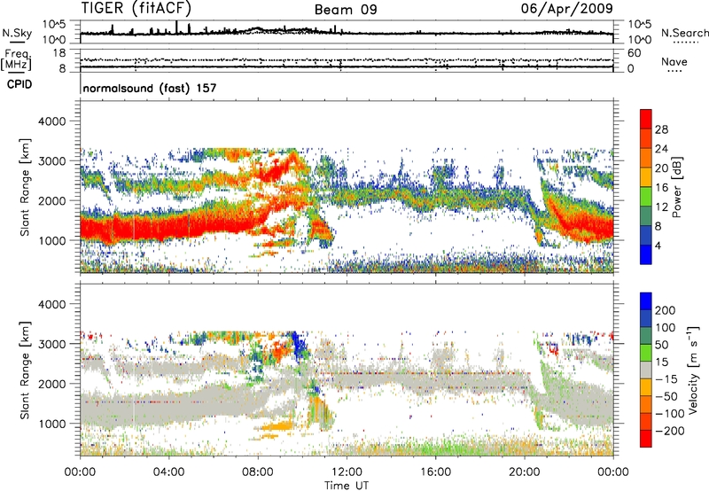
Task: Click the '08:00' time tick label
Action: pyautogui.click(x=258, y=472)
